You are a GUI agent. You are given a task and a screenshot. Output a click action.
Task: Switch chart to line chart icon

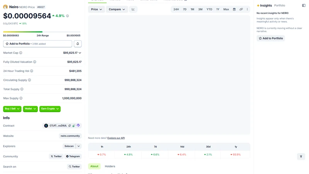[133, 9]
